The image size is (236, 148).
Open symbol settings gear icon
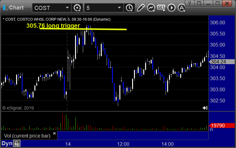(x=77, y=8)
